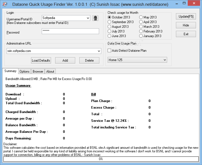Click the 'Total Used Bandwidth :' label
This screenshot has height=165, width=202.
pos(24,103)
